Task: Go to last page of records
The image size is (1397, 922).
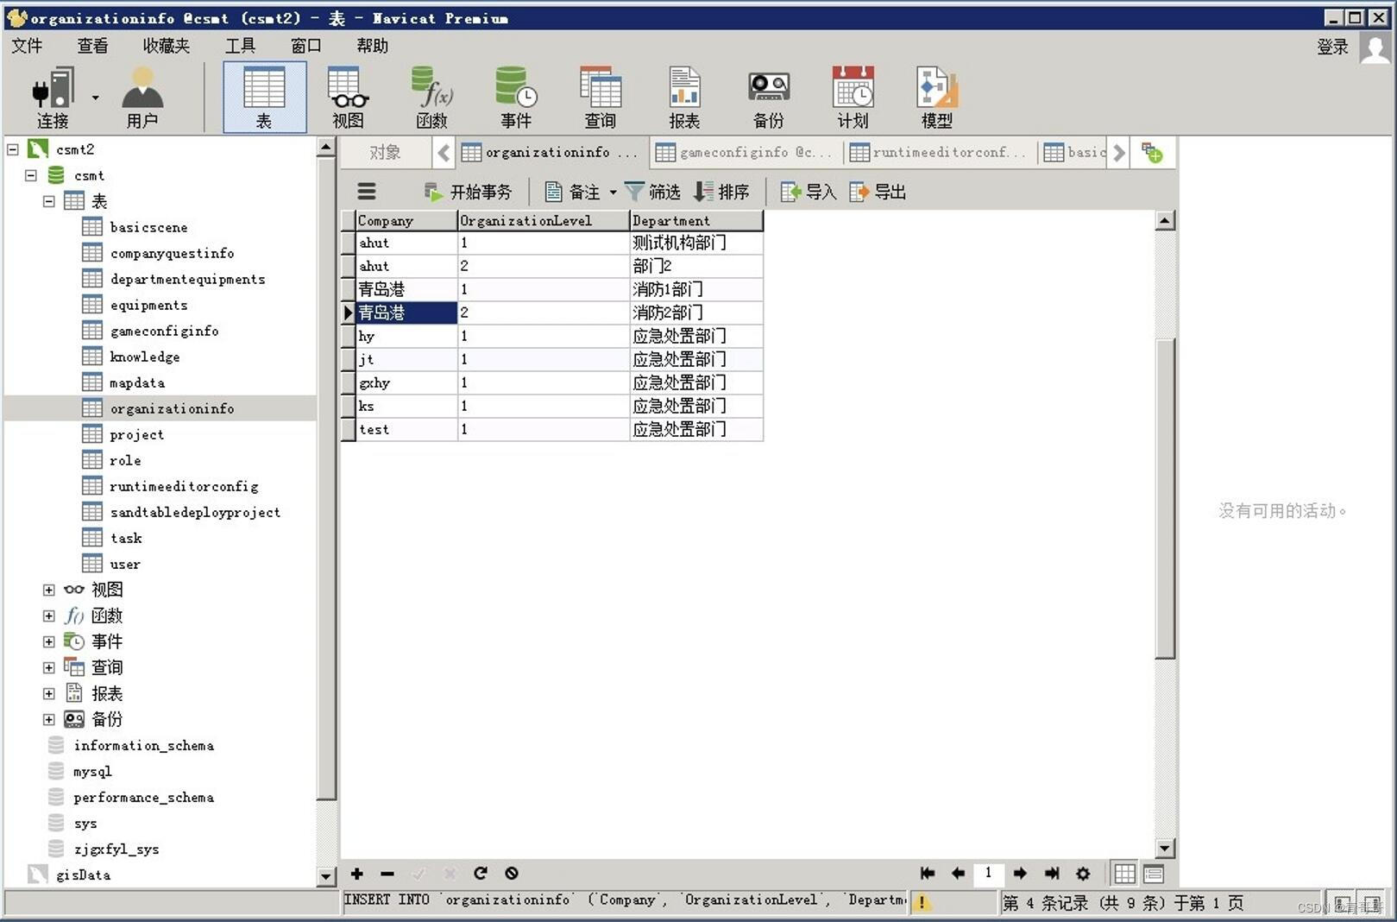Action: tap(1052, 874)
